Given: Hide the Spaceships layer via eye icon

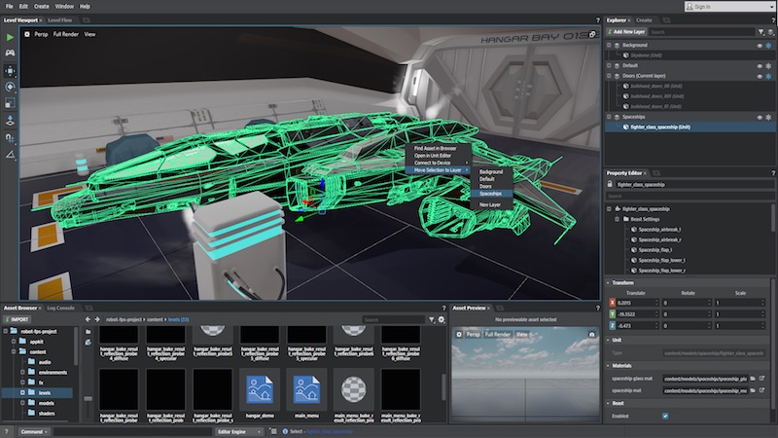Looking at the screenshot, I should [760, 117].
